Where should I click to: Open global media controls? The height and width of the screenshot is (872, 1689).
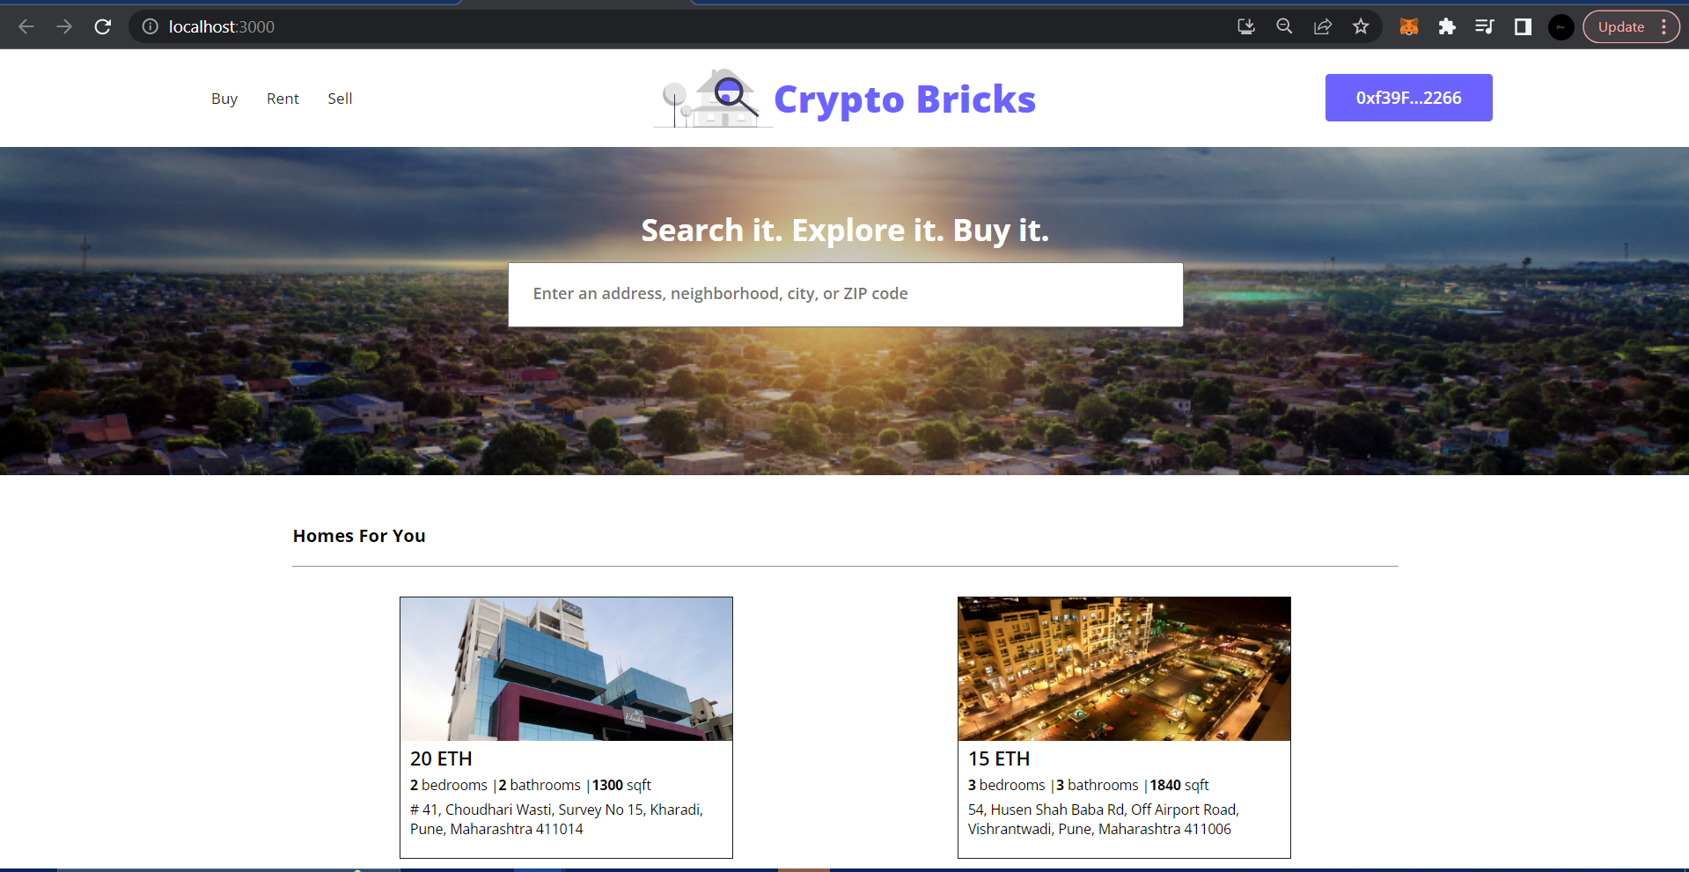coord(1485,26)
